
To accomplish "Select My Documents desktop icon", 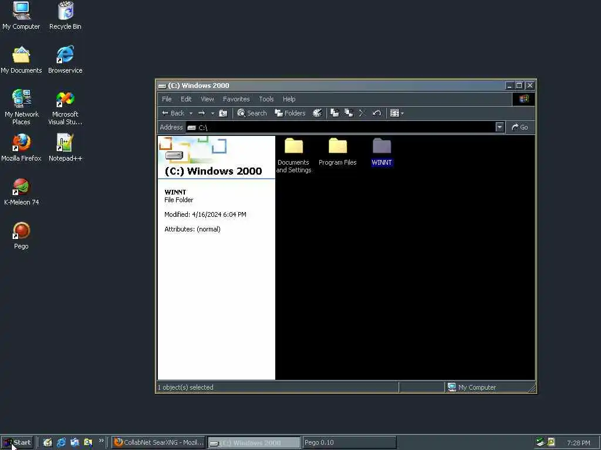I will pos(21,60).
